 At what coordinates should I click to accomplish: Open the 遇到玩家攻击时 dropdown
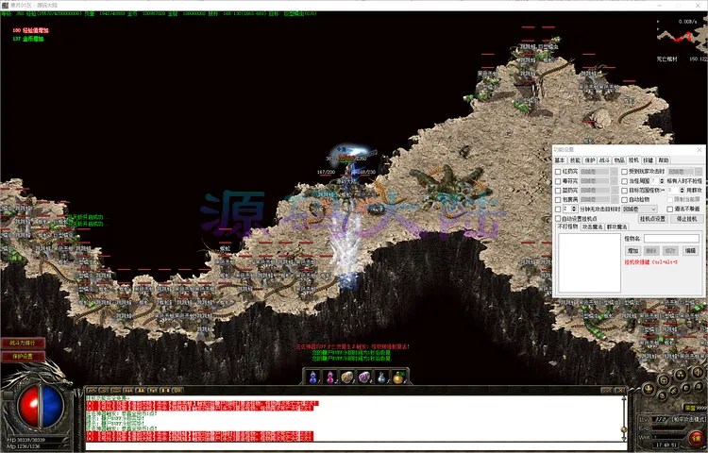point(683,172)
